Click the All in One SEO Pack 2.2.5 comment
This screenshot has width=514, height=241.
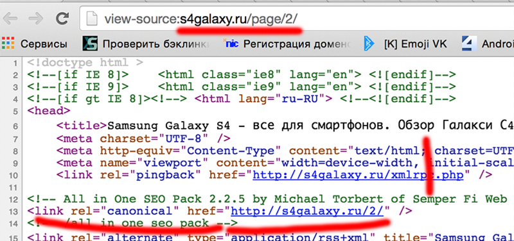coord(267,199)
